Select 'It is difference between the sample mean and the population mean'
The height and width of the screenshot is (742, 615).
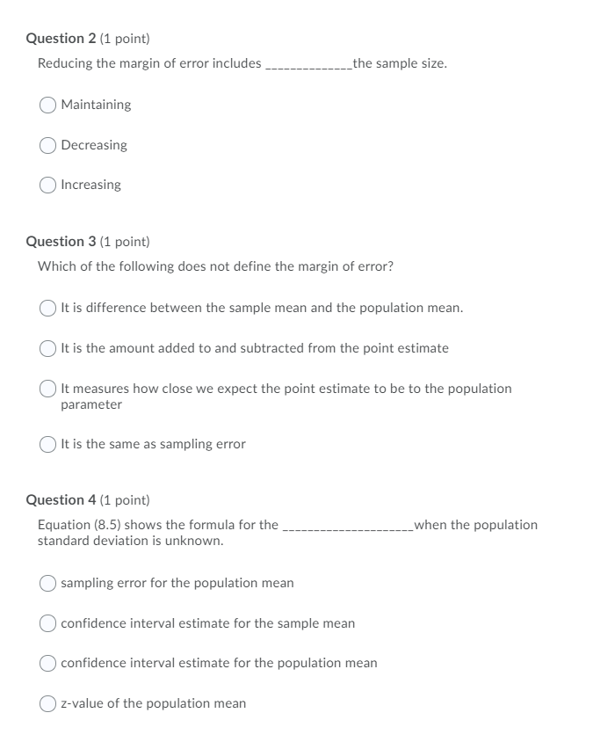[48, 308]
